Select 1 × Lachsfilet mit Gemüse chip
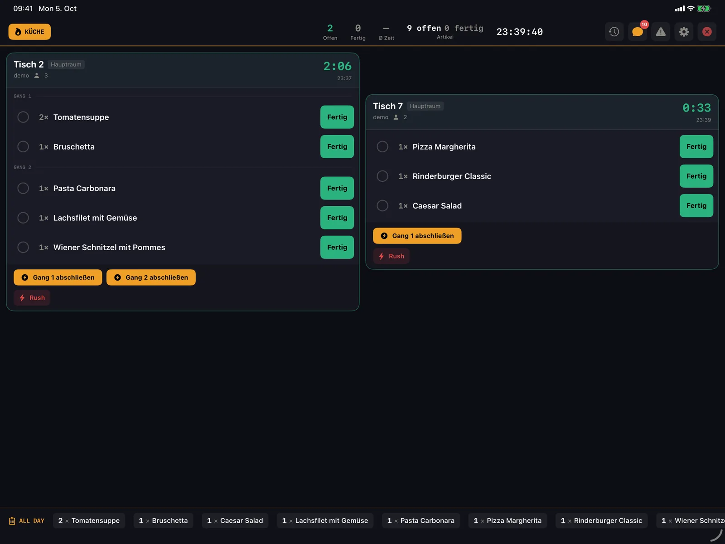This screenshot has height=544, width=725. [325, 520]
